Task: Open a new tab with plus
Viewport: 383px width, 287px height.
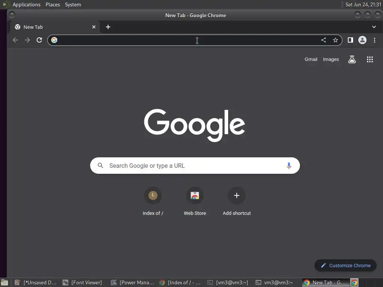Action: (108, 27)
